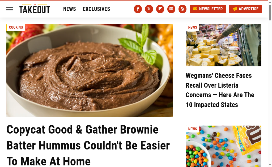Select the News menu item
272x167 pixels.
69,9
